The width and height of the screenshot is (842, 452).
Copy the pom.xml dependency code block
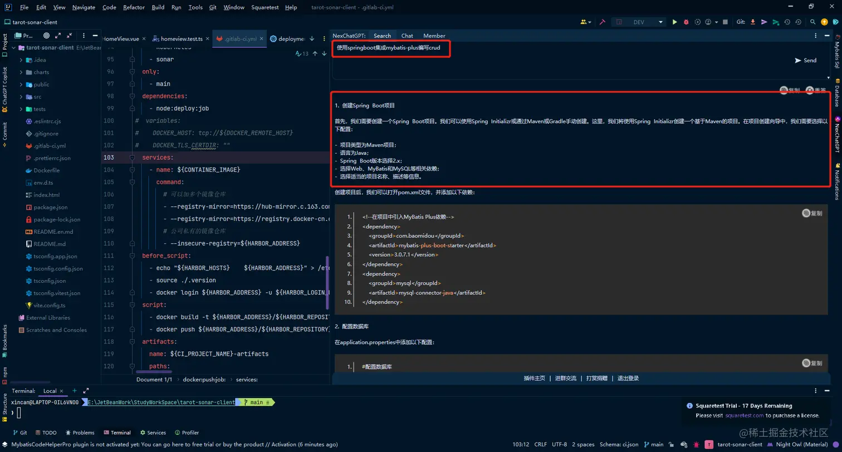pos(812,213)
